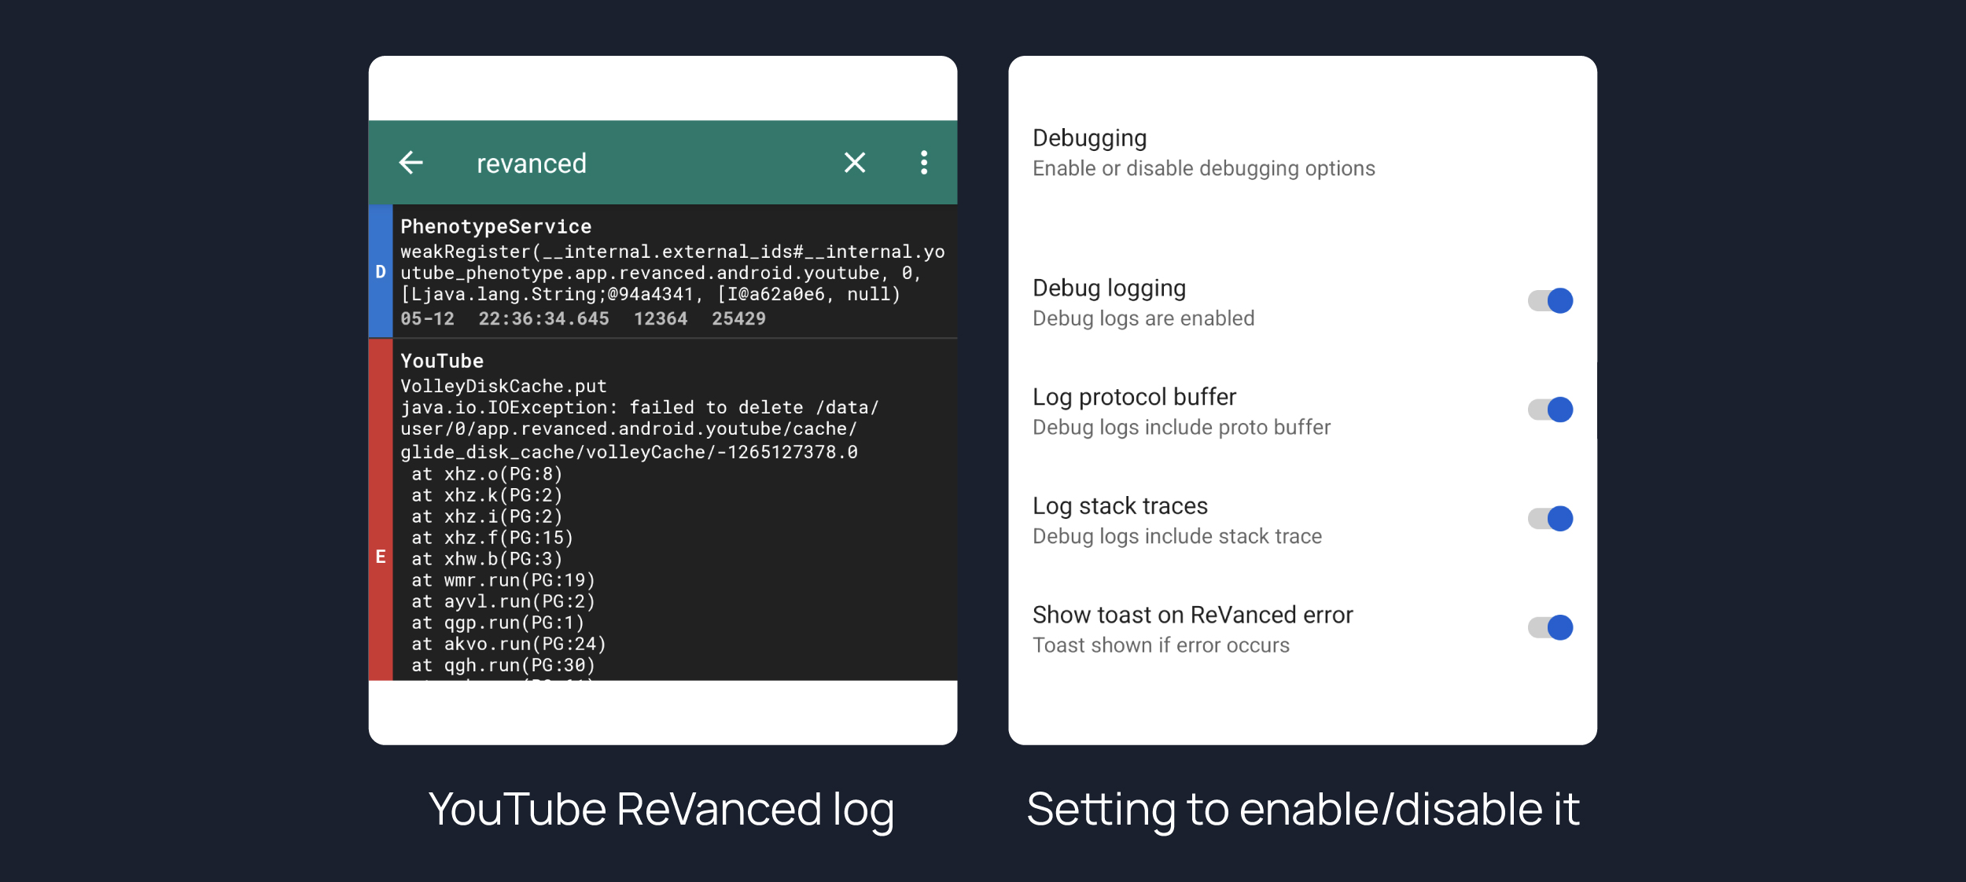Click the Debug logging setting label
This screenshot has height=882, width=1966.
(1109, 288)
